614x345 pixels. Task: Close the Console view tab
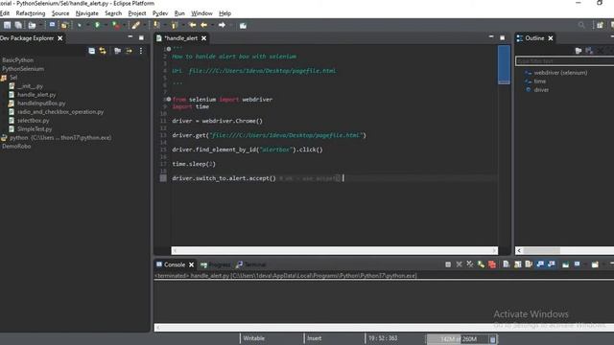click(x=191, y=264)
